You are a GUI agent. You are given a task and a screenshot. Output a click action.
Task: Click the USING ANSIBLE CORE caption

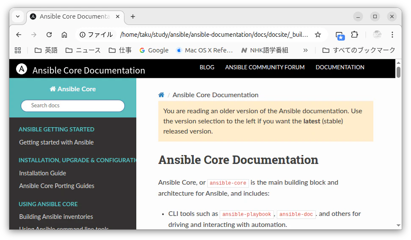[x=48, y=204]
